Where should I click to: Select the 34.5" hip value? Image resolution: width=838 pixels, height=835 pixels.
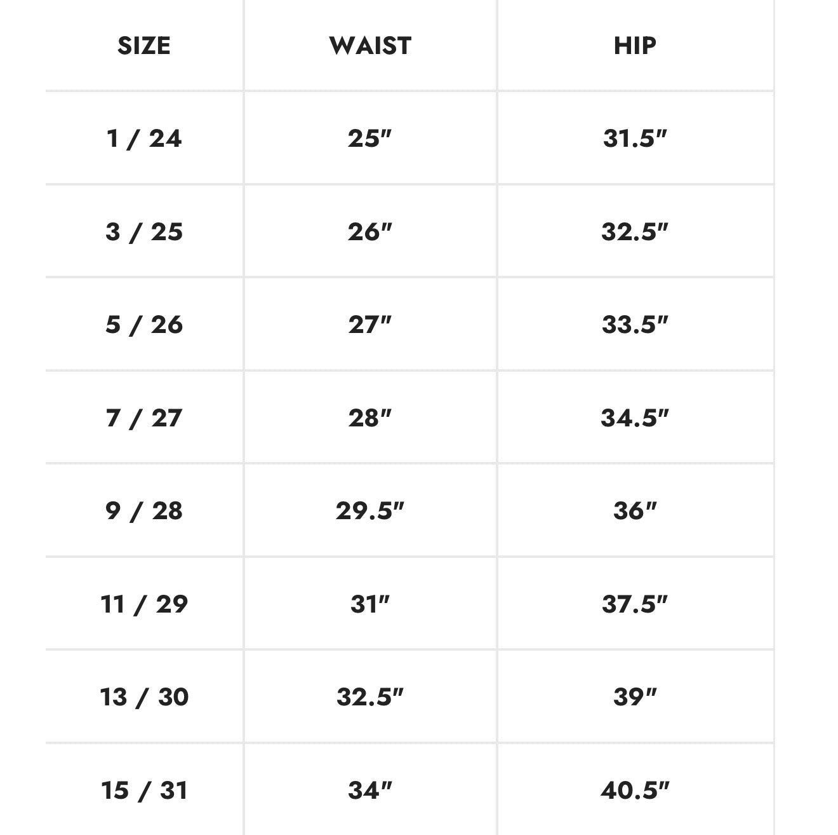click(635, 418)
